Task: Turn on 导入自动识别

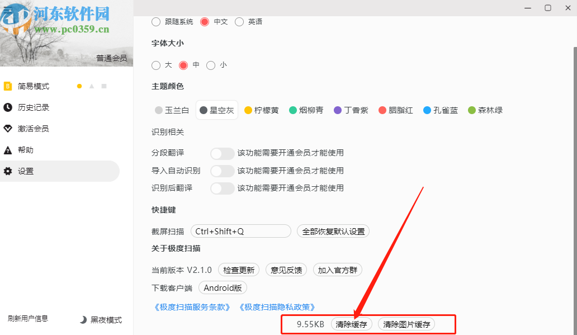Action: [223, 171]
